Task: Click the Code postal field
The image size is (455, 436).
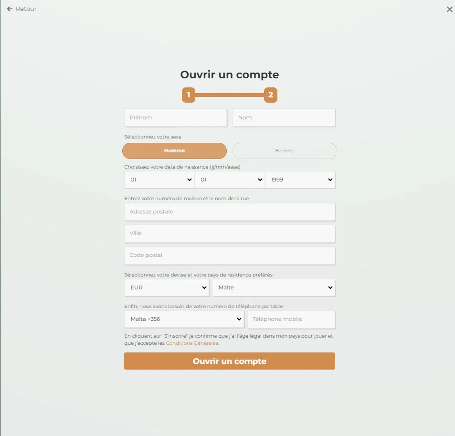Action: coord(230,255)
